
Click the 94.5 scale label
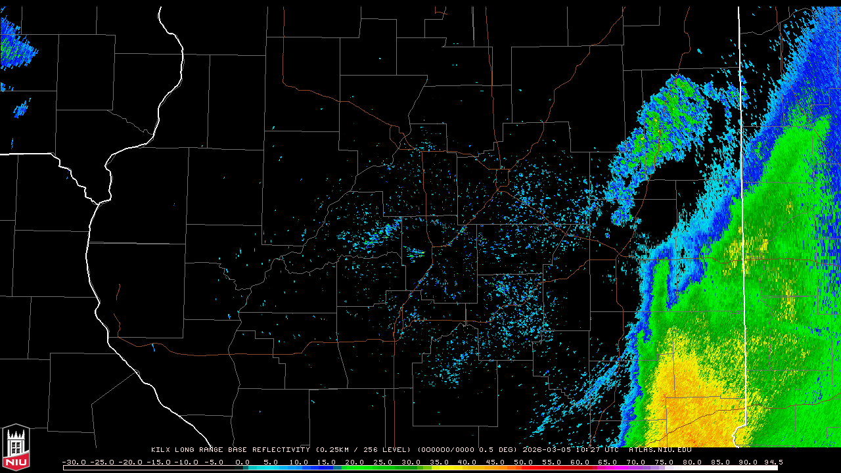point(773,462)
